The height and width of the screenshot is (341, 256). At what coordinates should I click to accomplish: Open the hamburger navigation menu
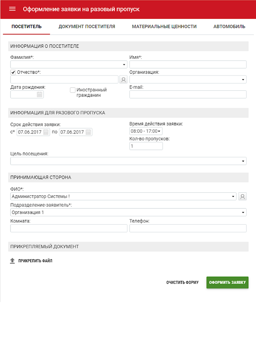coord(12,9)
